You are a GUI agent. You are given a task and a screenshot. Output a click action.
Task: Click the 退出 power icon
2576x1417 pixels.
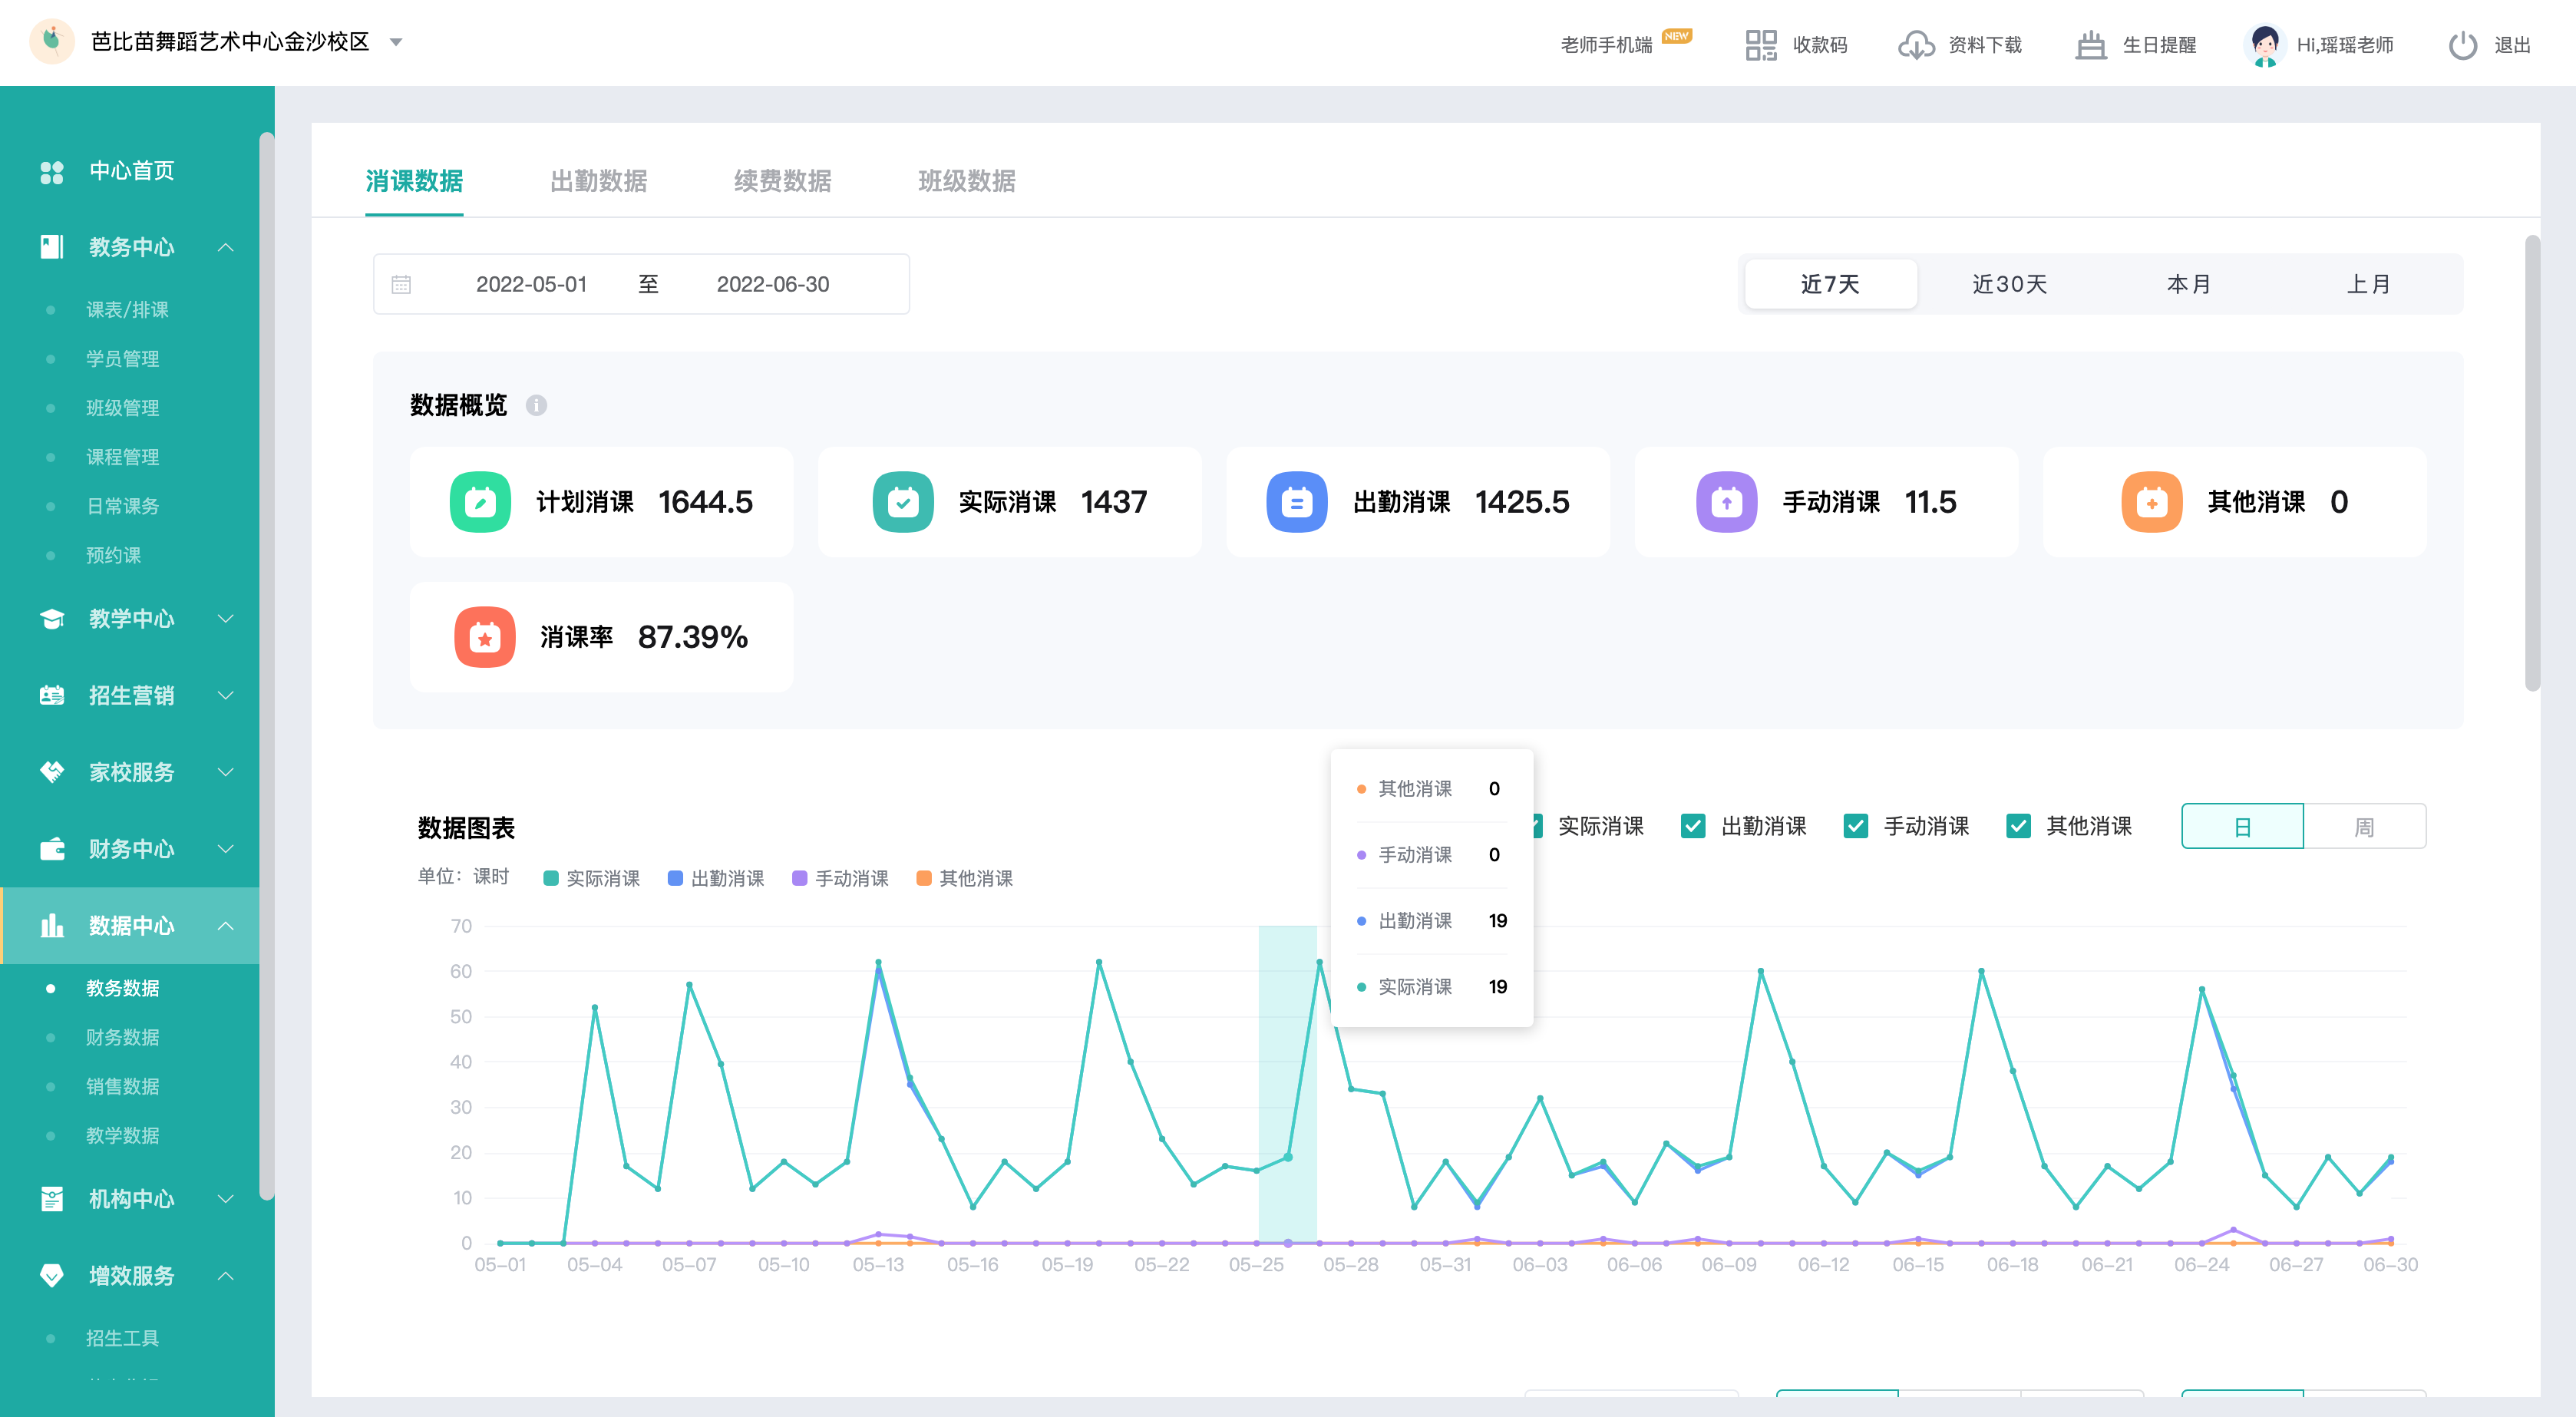coord(2462,45)
